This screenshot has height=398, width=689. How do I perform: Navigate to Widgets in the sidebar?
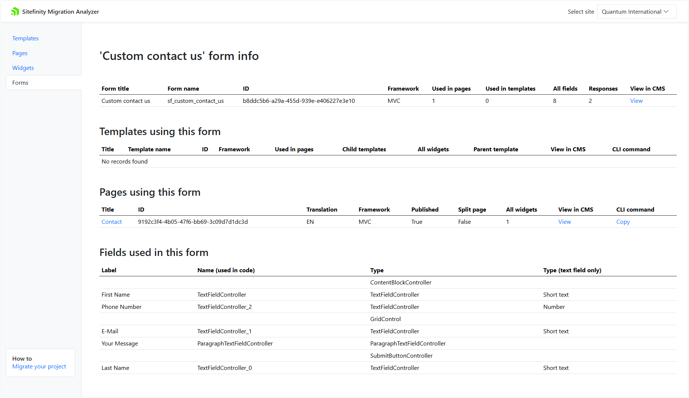(x=23, y=68)
